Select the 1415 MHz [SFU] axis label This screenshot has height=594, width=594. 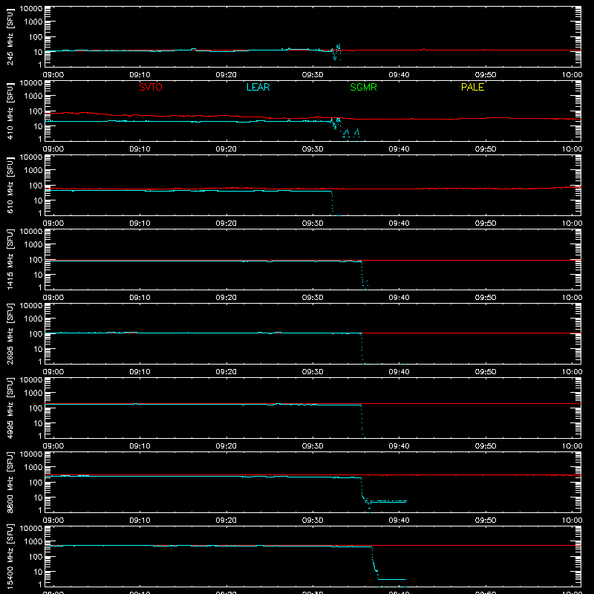click(x=10, y=259)
